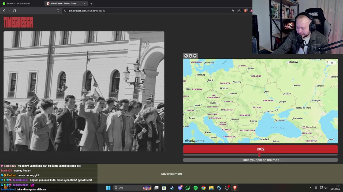Click the microphone tray icon
The width and height of the screenshot is (343, 192).
click(x=316, y=188)
